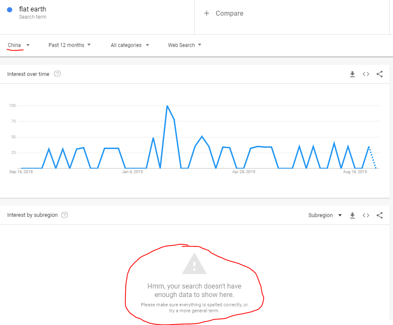
Task: Click the warning triangle icon
Action: 194,264
